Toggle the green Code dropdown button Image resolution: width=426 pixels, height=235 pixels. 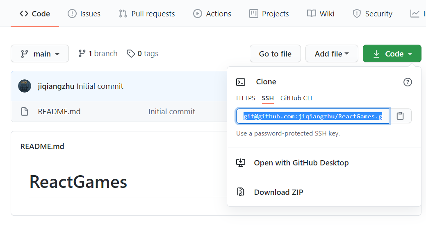coord(392,54)
